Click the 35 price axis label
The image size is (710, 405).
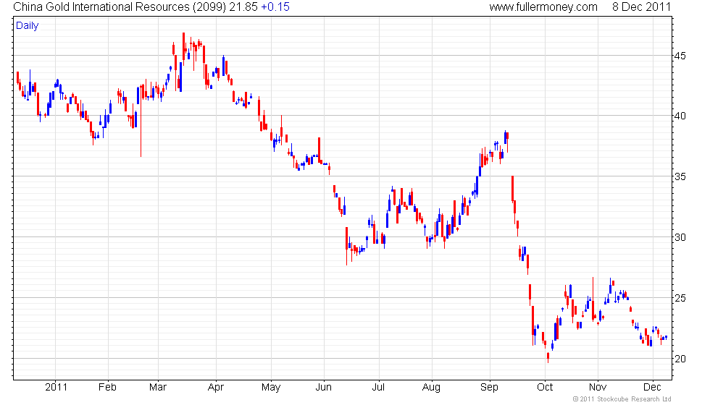pyautogui.click(x=680, y=176)
